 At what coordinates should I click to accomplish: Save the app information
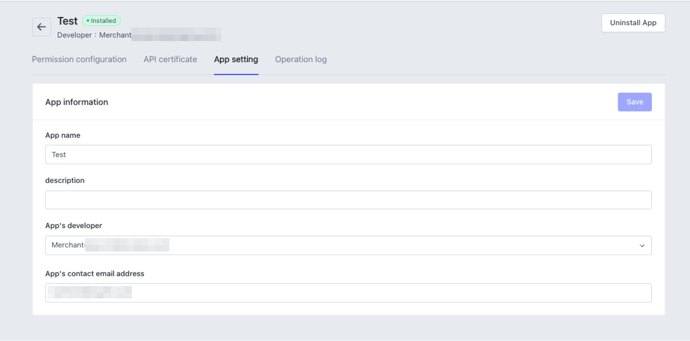click(x=634, y=102)
